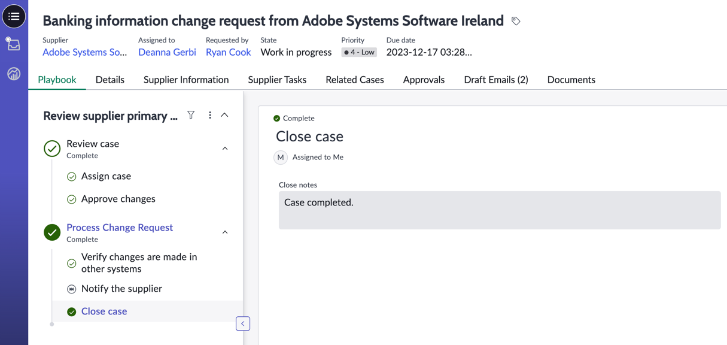Click the check icon beside Verify changes
Screen dimensions: 727x345
[72, 264]
